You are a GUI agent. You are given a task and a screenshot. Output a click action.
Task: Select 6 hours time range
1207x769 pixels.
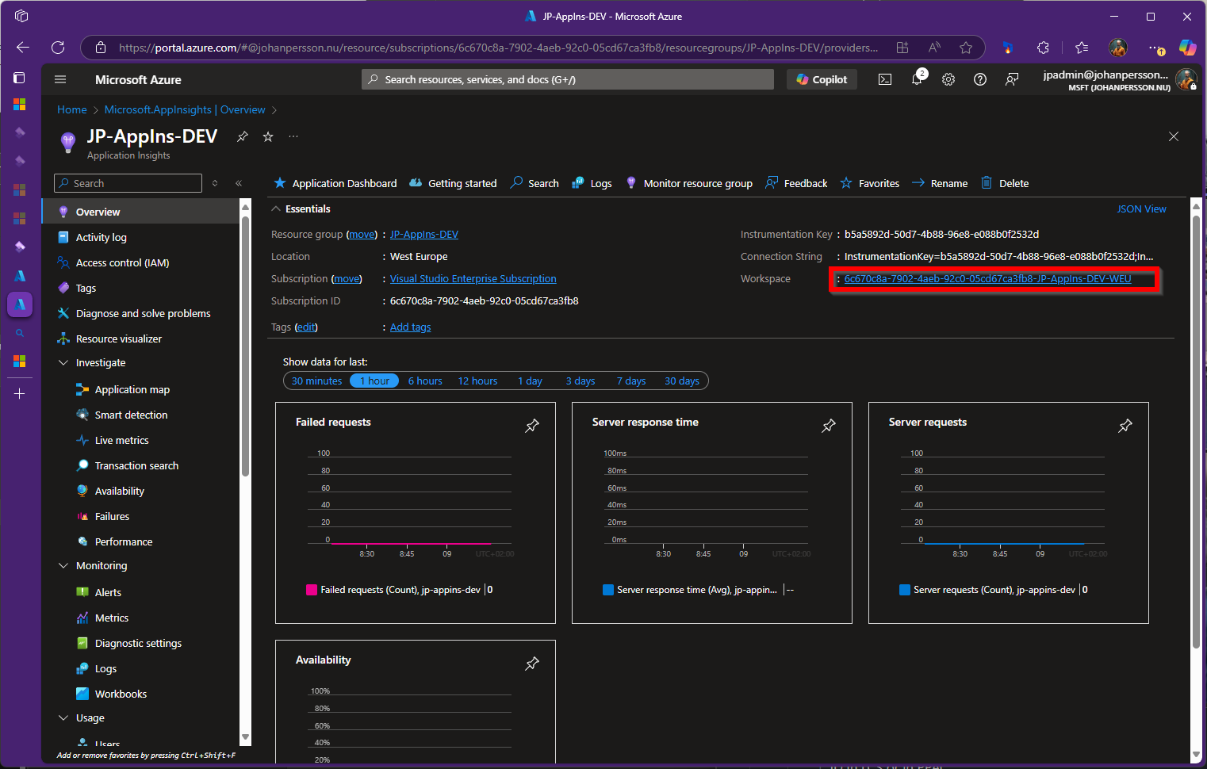pyautogui.click(x=425, y=381)
